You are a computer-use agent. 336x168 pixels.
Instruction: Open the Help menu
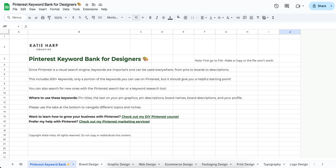pos(104,9)
